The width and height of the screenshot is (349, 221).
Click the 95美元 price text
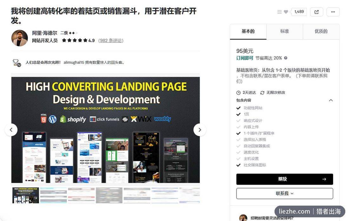(x=245, y=51)
